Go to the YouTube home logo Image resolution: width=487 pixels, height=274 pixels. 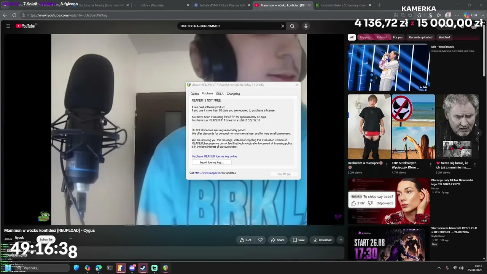pos(25,26)
